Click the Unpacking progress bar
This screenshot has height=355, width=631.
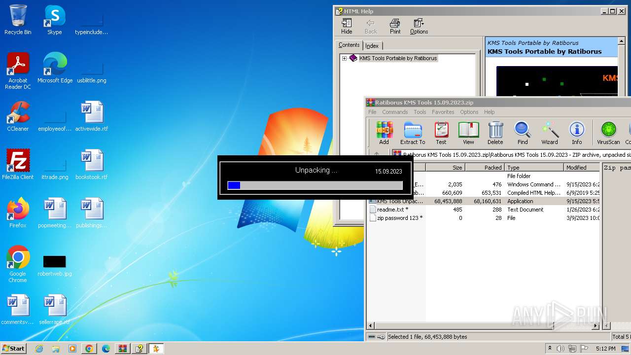pos(315,185)
